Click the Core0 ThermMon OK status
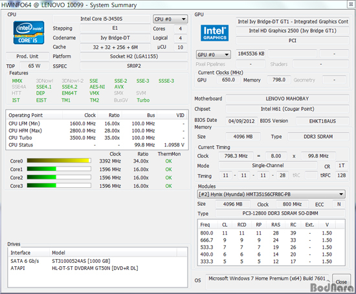This screenshot has width=356, height=294. [169, 161]
